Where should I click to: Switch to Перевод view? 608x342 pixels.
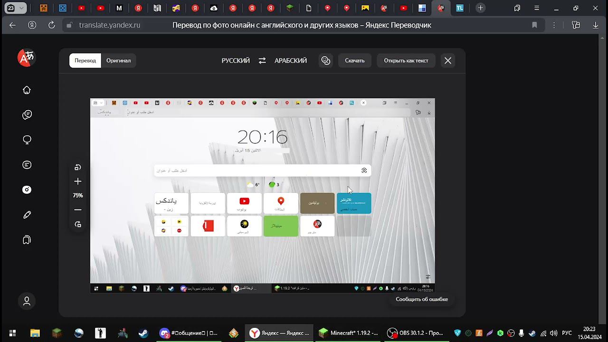[85, 60]
